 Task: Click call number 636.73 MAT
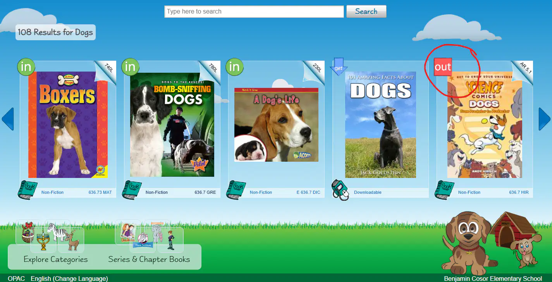tap(100, 192)
